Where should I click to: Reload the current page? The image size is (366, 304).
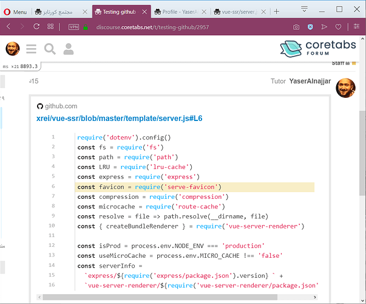point(36,26)
